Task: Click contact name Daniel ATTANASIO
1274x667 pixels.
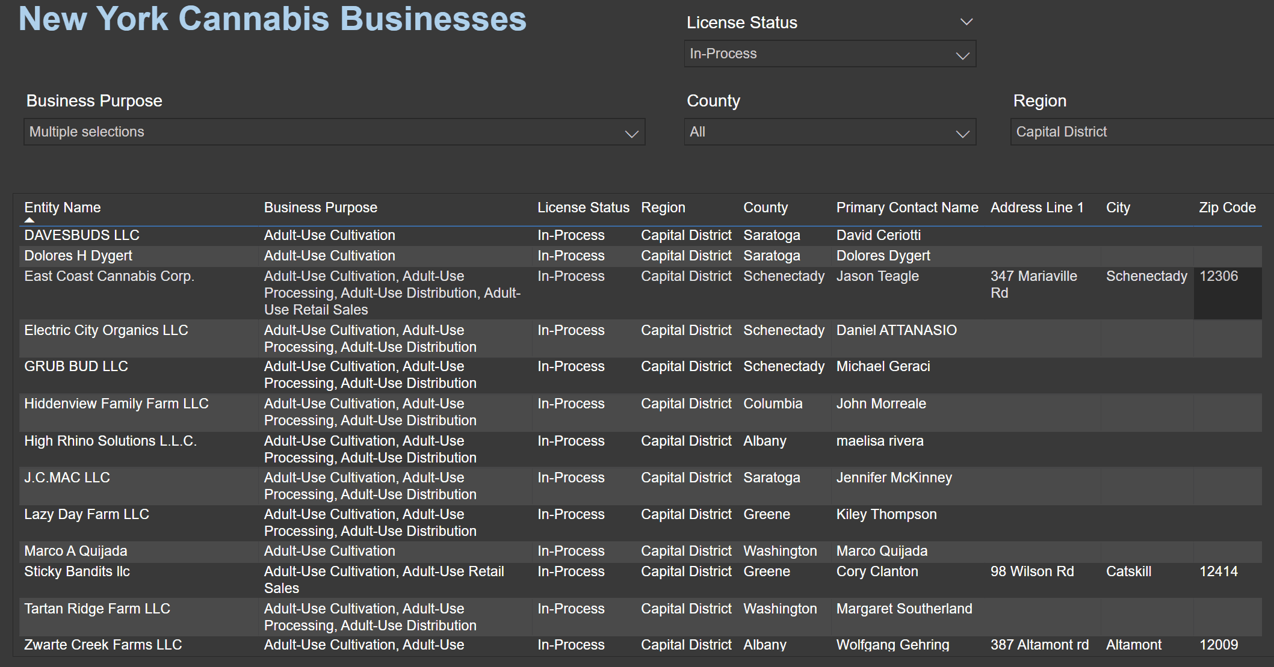Action: pos(897,330)
